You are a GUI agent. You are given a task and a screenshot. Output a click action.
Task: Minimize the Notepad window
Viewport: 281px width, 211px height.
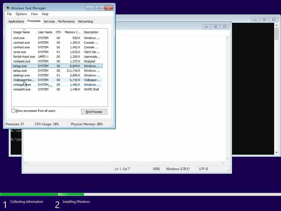coord(206,27)
